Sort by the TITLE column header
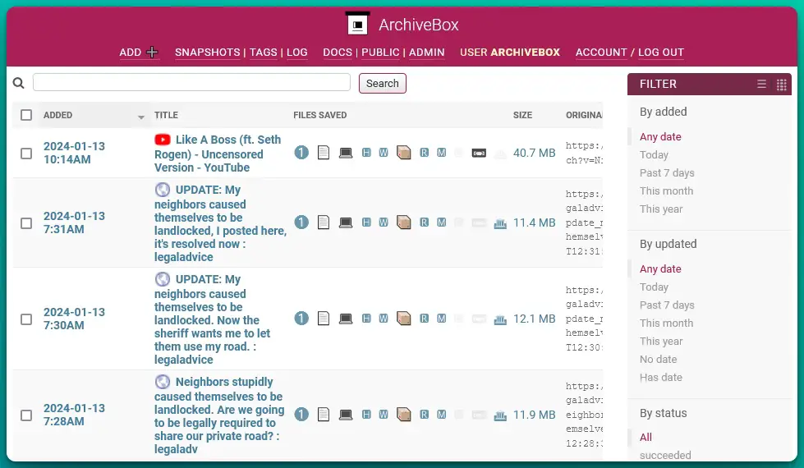Viewport: 804px width, 468px height. coord(166,115)
